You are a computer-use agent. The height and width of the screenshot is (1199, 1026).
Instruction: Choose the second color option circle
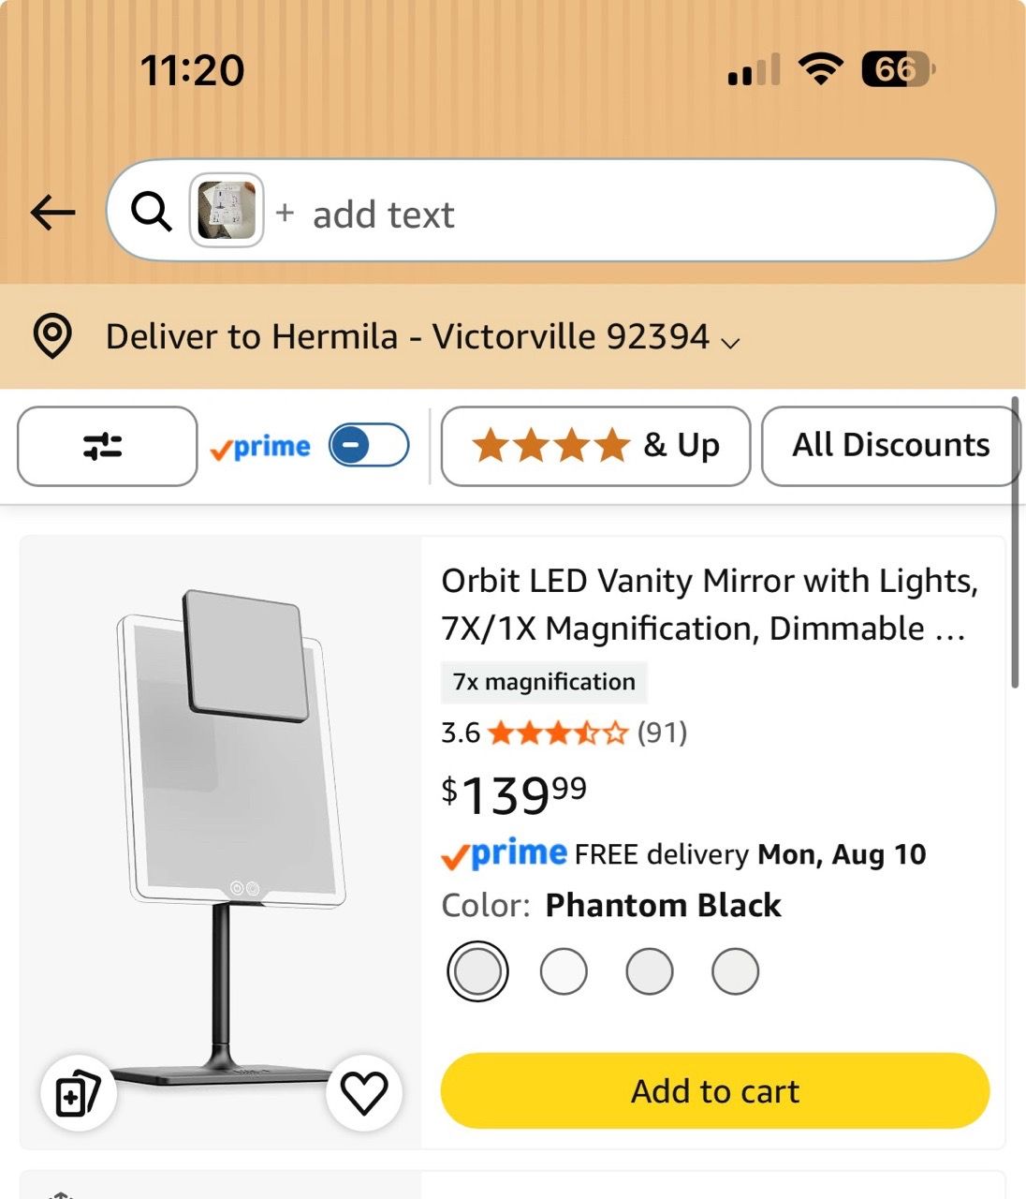tap(564, 971)
